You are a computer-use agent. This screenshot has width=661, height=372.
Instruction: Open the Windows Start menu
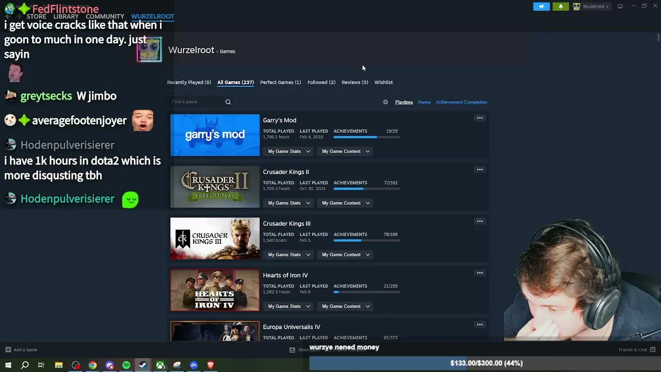[x=8, y=365]
